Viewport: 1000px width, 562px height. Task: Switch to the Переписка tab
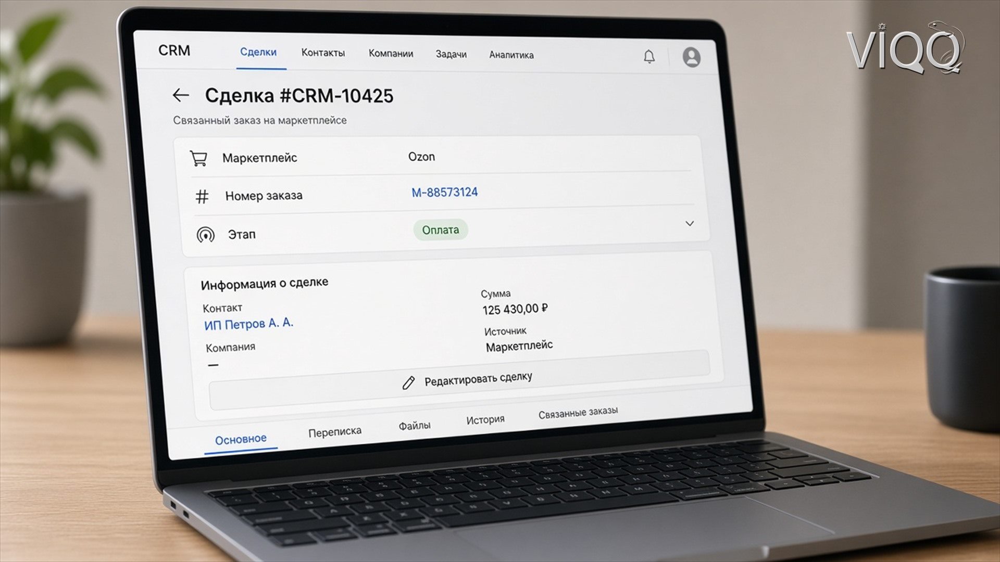click(335, 432)
